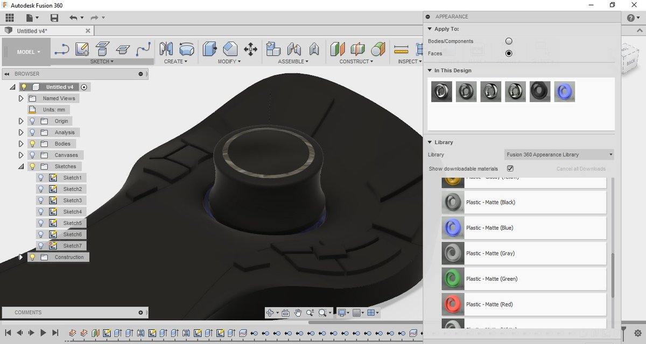Image resolution: width=646 pixels, height=344 pixels.
Task: Select the Press Pull tool
Action: [x=209, y=49]
